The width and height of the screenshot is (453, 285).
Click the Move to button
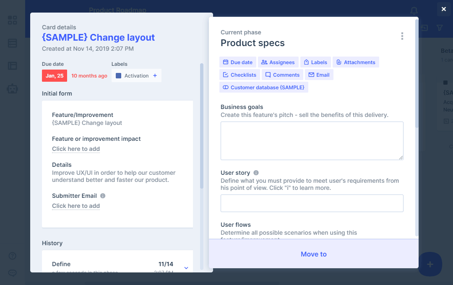(313, 254)
